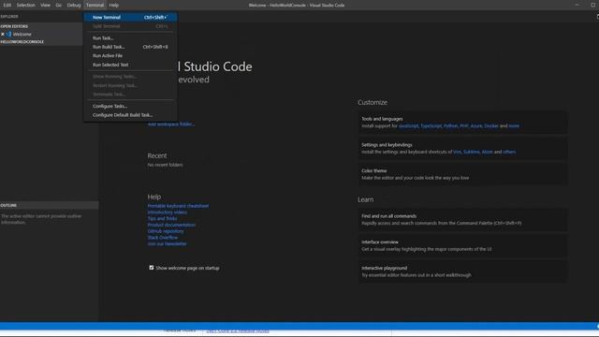Click the Tools and languages heading

pyautogui.click(x=382, y=119)
